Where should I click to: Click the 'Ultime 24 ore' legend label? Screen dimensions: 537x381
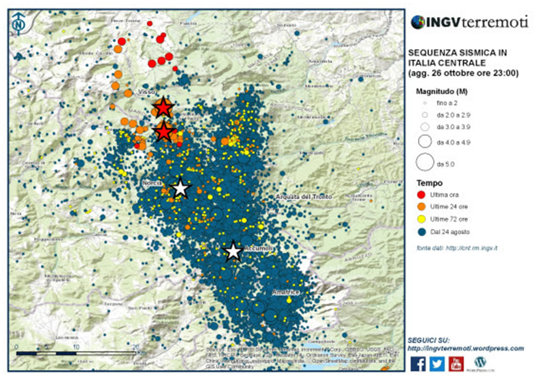coord(448,207)
